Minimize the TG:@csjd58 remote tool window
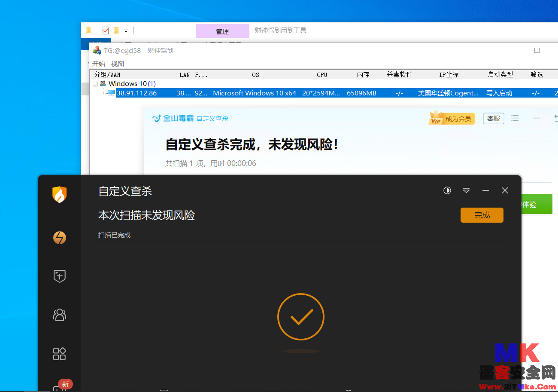The height and width of the screenshot is (392, 558). 512,50
